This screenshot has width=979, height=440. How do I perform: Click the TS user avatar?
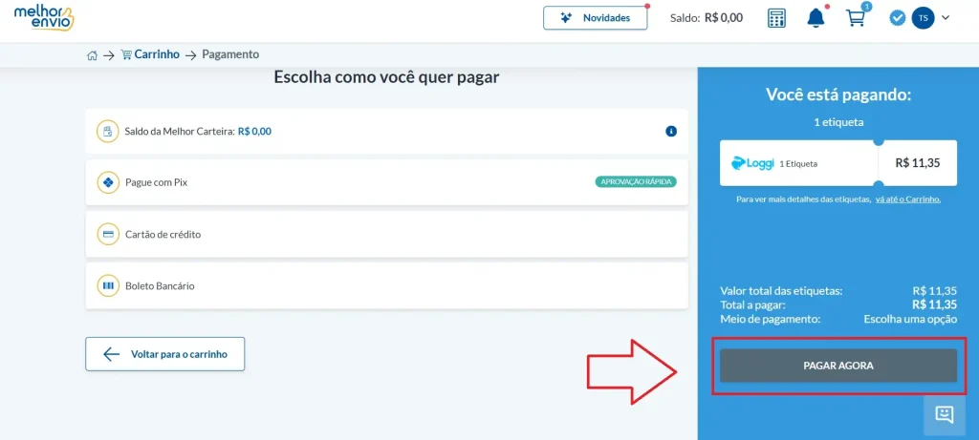923,18
